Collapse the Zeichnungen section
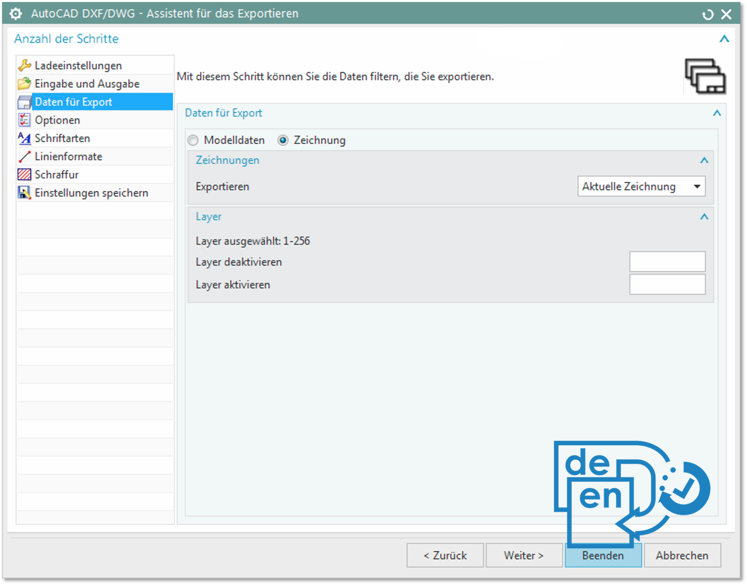Viewport: 747px width, 585px height. tap(704, 161)
